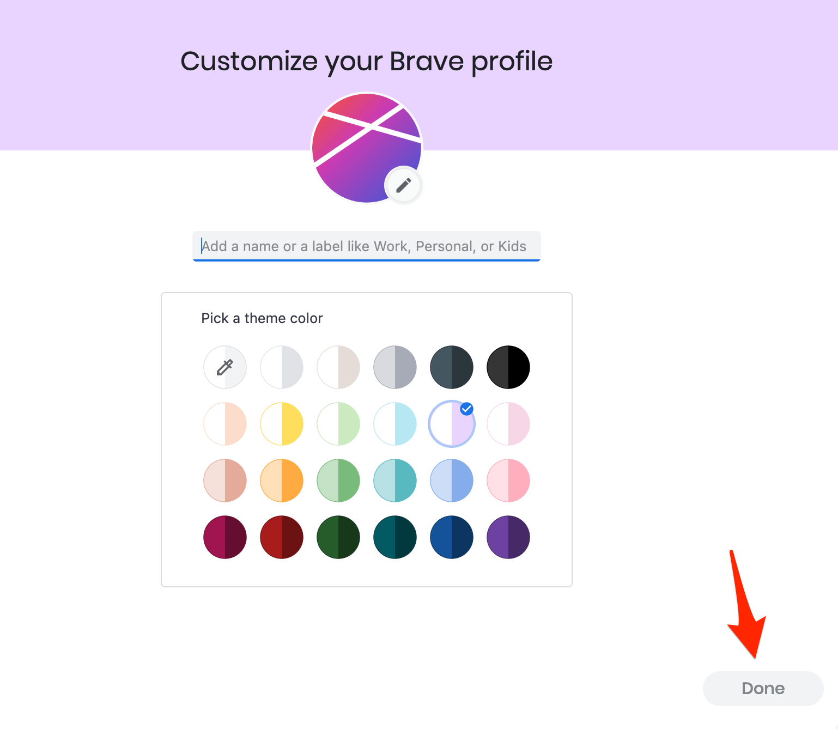Select the medium green theme color
The height and width of the screenshot is (729, 838).
tap(338, 481)
